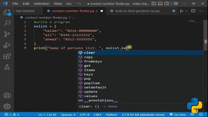
Task: Switch to how to find greatest no.py tab
Action: click(x=137, y=11)
